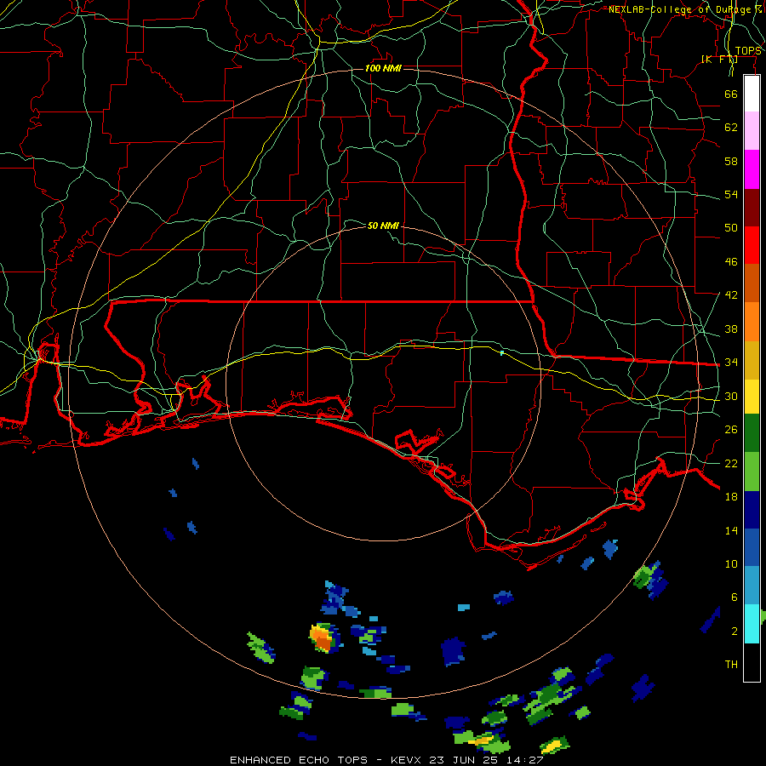Pick the burnt orange legend swatch
Image resolution: width=766 pixels, height=766 pixels.
[752, 283]
